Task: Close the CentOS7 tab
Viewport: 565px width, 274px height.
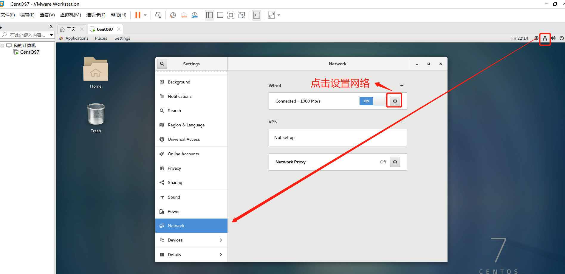Action: (x=119, y=29)
